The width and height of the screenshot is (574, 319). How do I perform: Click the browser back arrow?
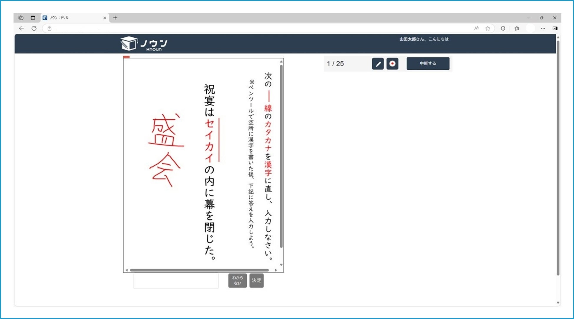pos(21,28)
